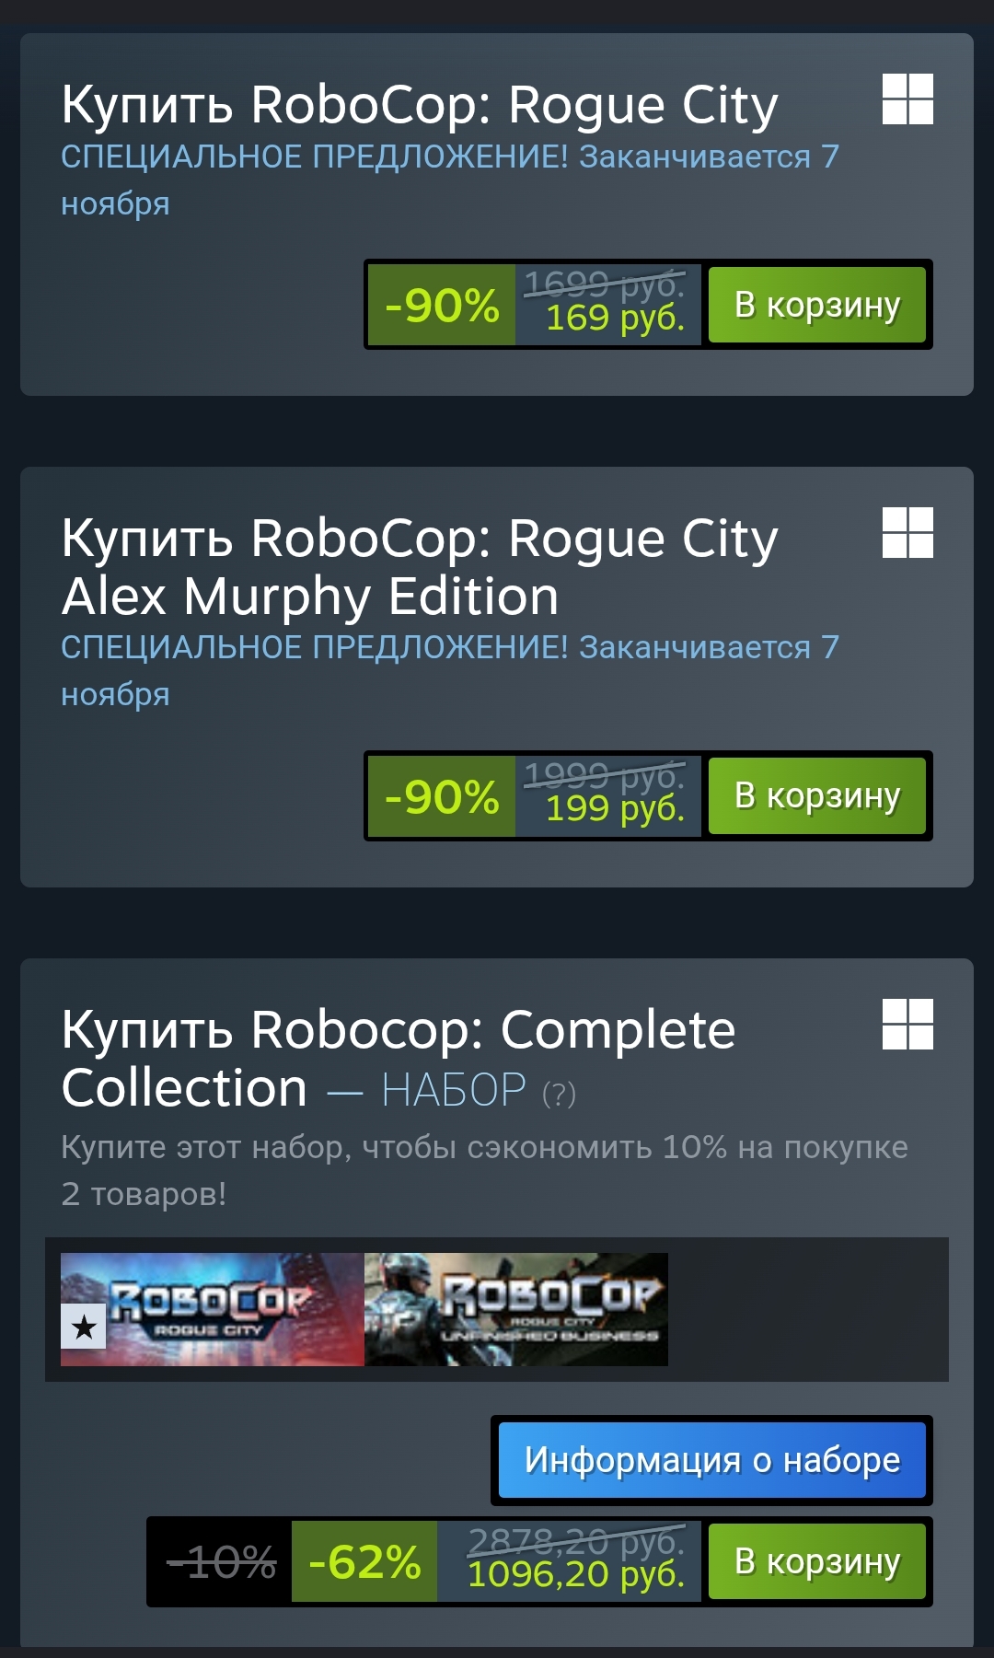Click the 1096,20 руб. bundle price
Screen dimensions: 994x1658
tap(576, 1574)
